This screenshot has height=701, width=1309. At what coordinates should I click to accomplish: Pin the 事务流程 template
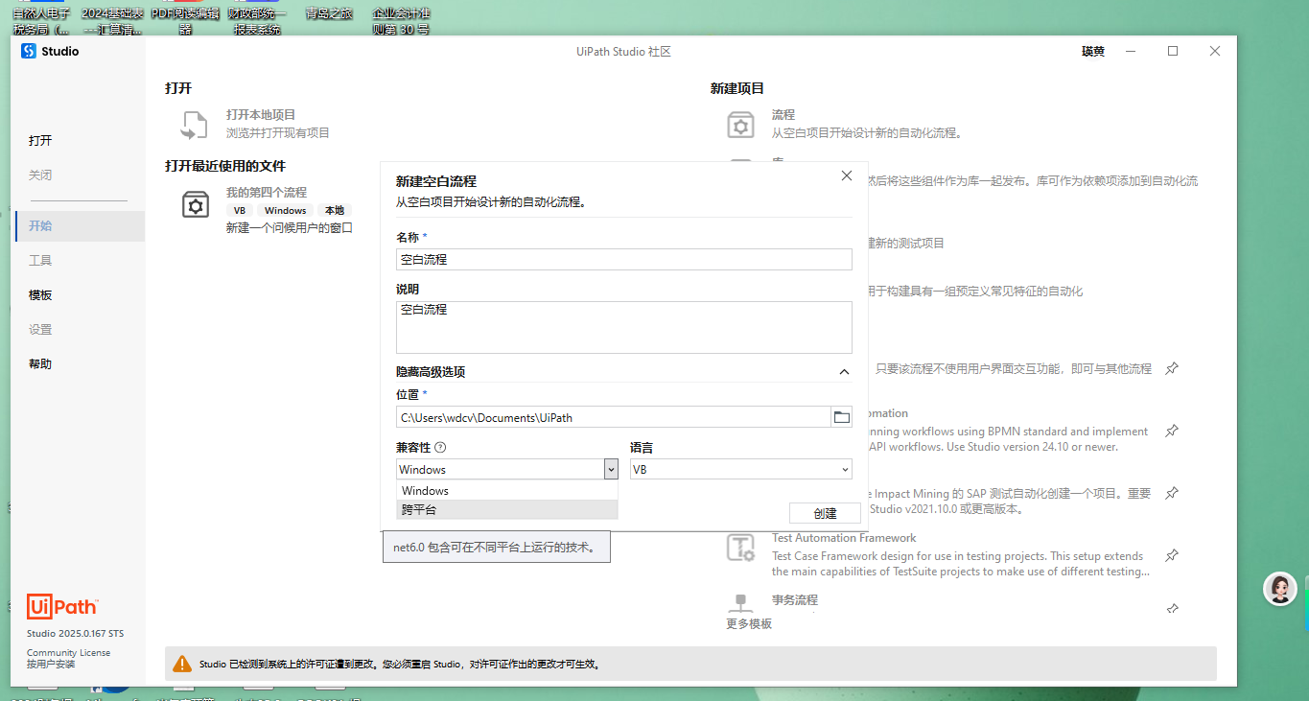(1171, 609)
